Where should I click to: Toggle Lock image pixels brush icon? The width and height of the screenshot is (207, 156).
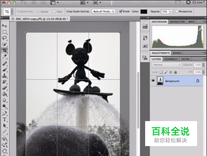coord(166,72)
